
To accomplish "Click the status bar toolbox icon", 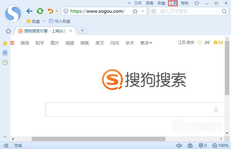I will coord(190,145).
